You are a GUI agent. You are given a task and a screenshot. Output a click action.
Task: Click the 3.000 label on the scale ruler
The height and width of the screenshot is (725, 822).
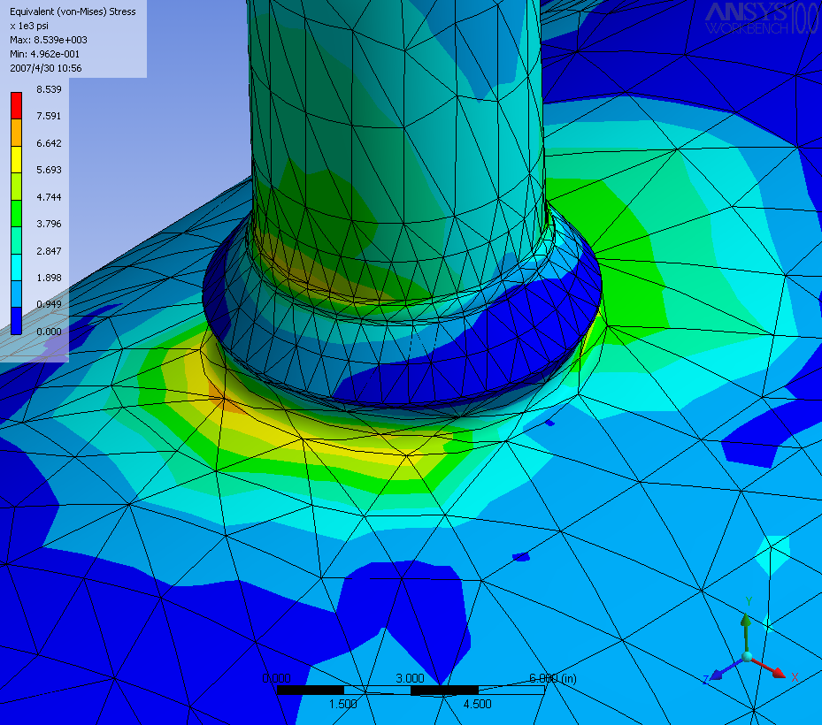click(410, 678)
